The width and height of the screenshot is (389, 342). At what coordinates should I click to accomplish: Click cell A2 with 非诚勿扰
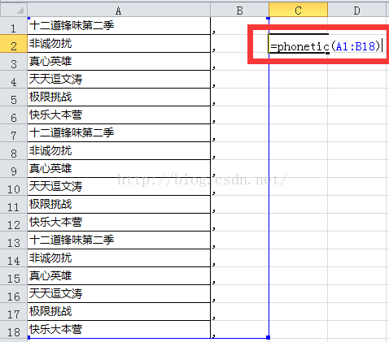[x=119, y=44]
